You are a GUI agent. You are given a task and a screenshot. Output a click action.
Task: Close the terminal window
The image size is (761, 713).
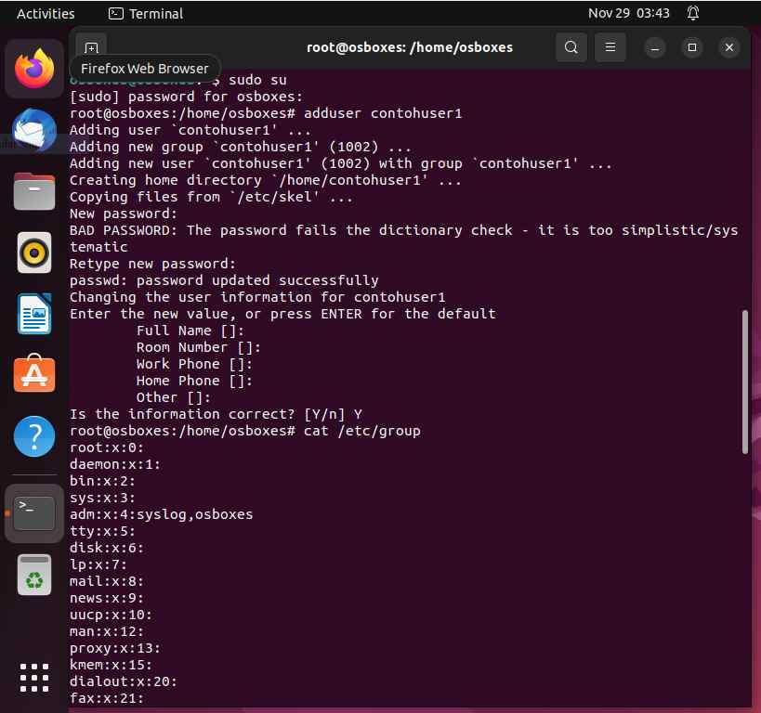click(729, 47)
